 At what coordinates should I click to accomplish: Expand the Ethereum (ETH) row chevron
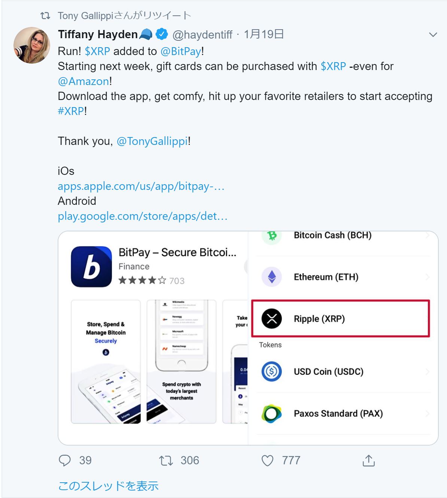click(427, 277)
